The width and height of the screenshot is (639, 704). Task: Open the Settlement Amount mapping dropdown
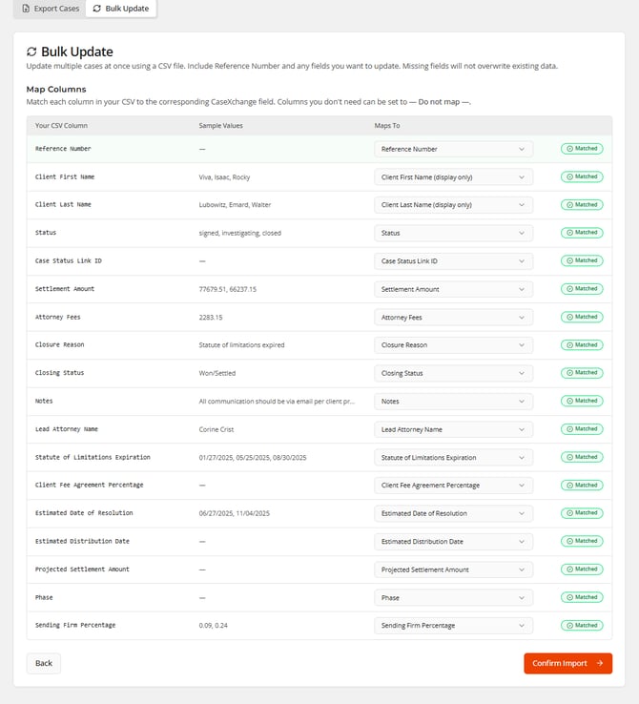pyautogui.click(x=453, y=289)
